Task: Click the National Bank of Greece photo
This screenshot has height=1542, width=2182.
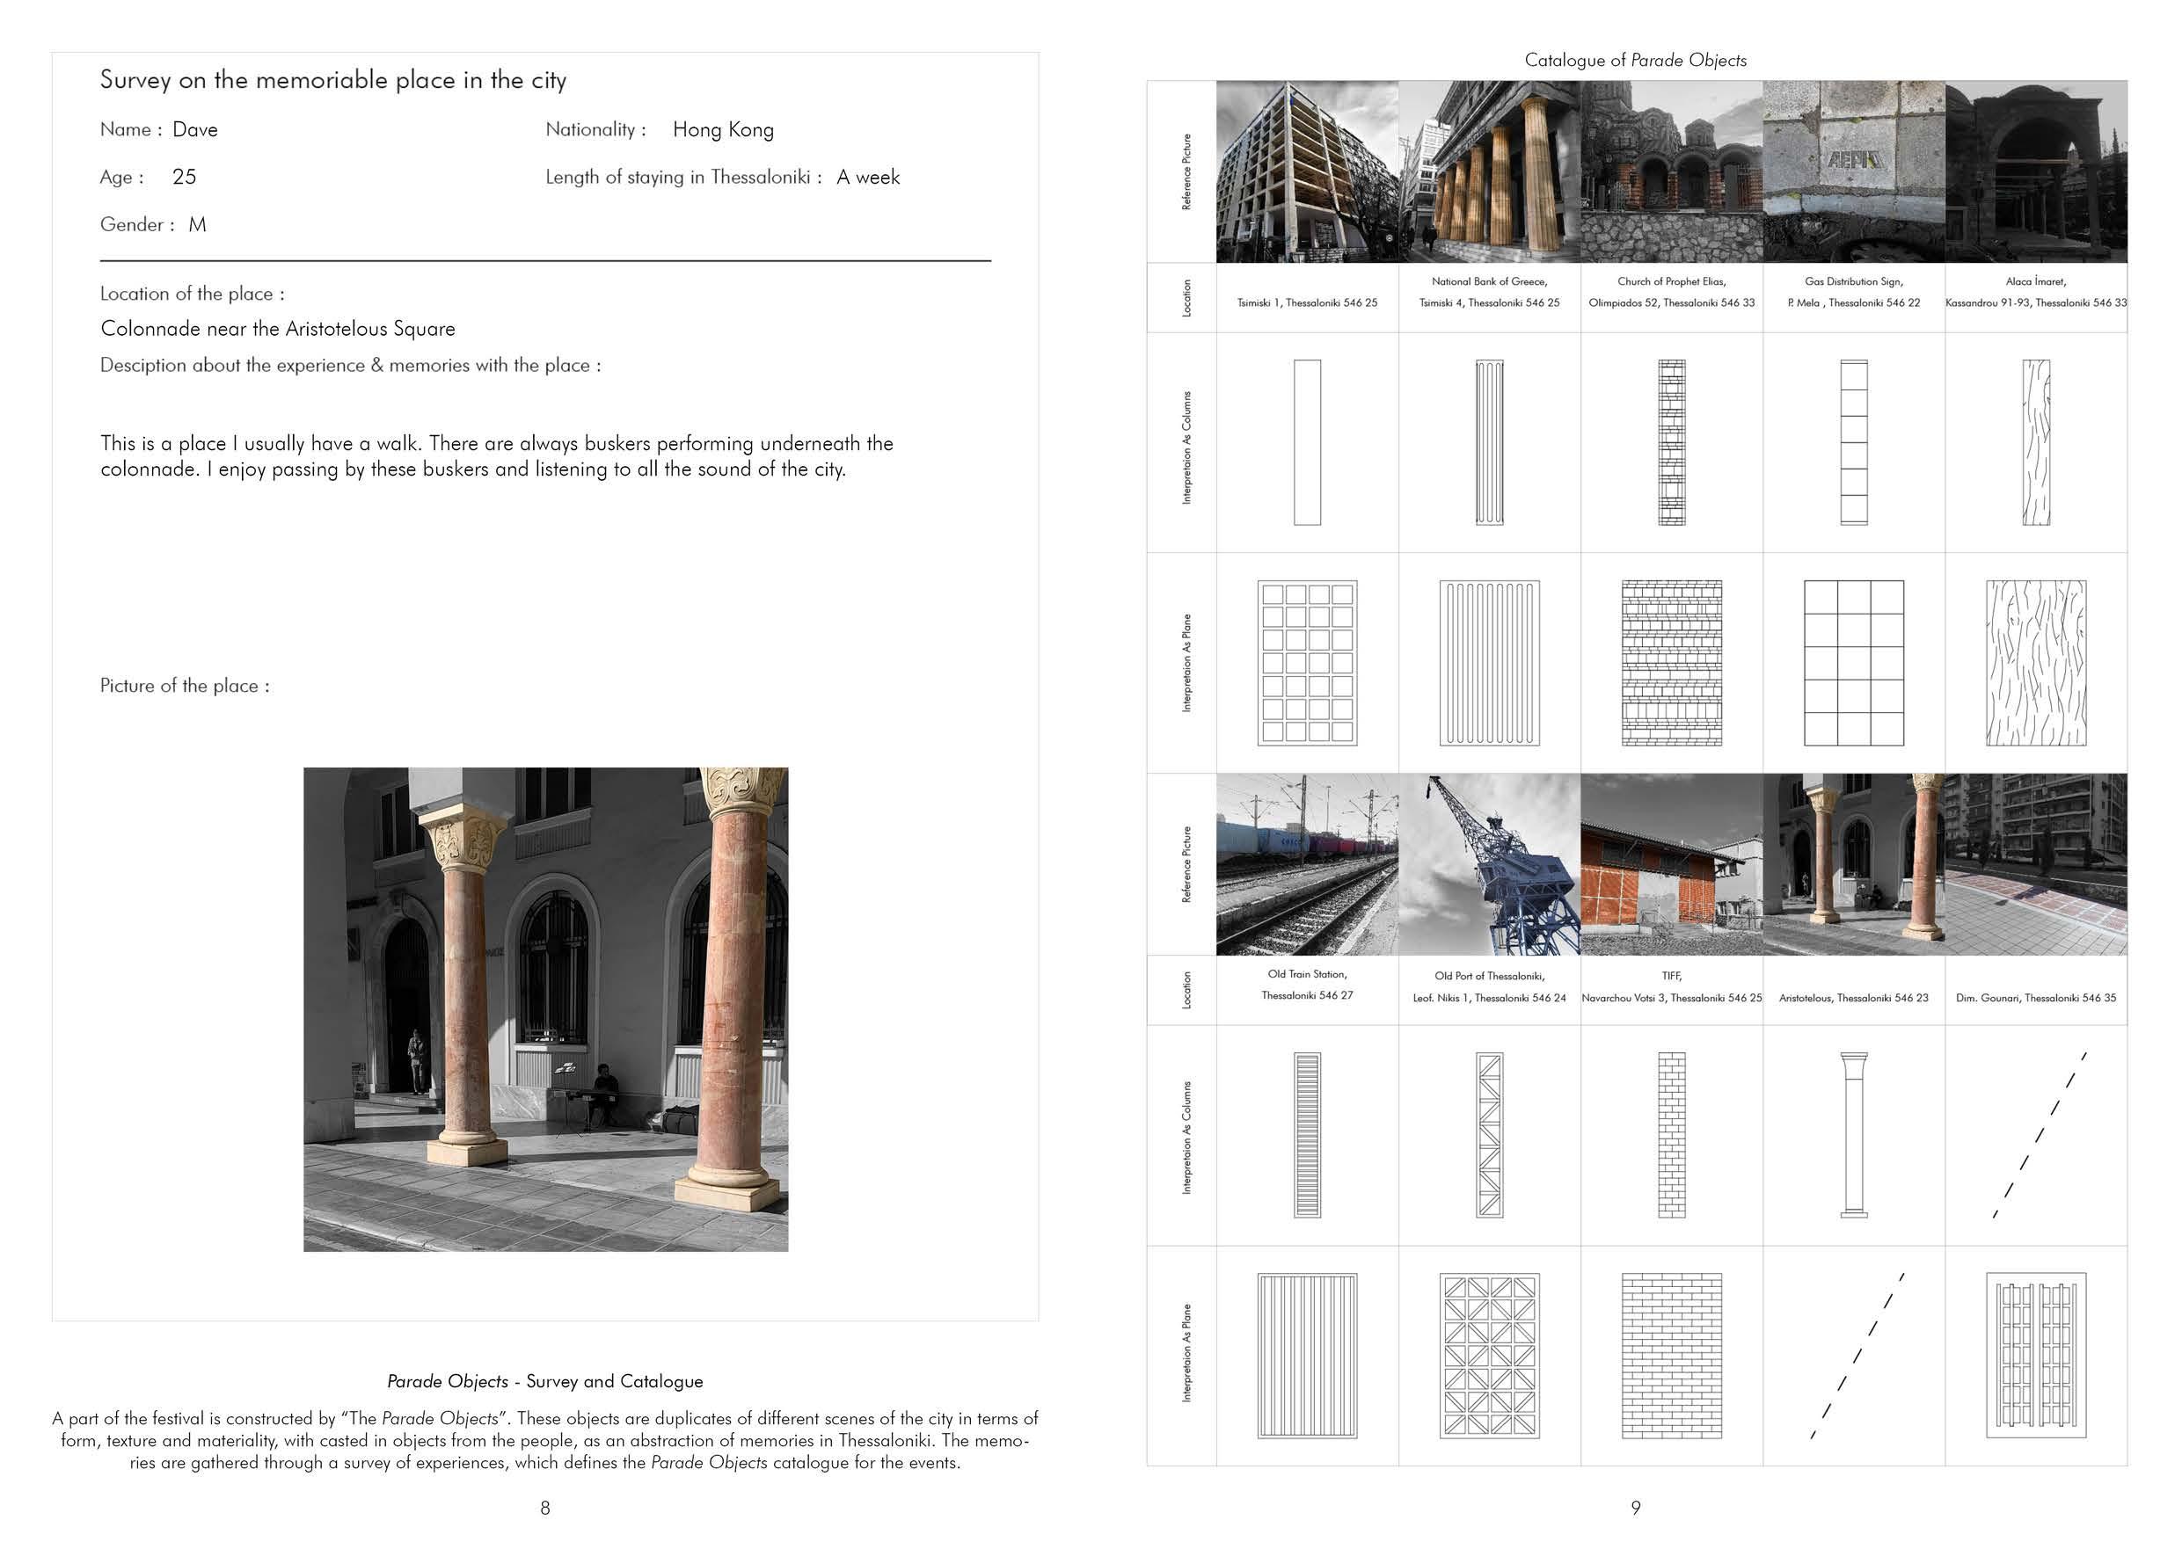Action: tap(1489, 171)
